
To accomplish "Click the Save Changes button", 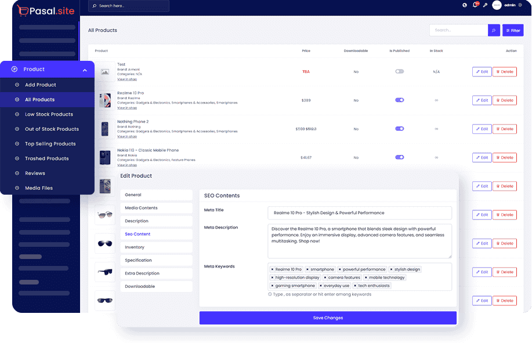I will [x=328, y=318].
